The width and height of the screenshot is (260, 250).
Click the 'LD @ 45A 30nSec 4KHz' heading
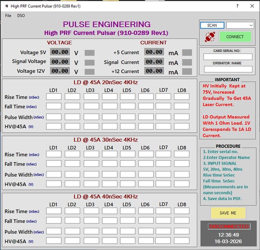pos(106,140)
